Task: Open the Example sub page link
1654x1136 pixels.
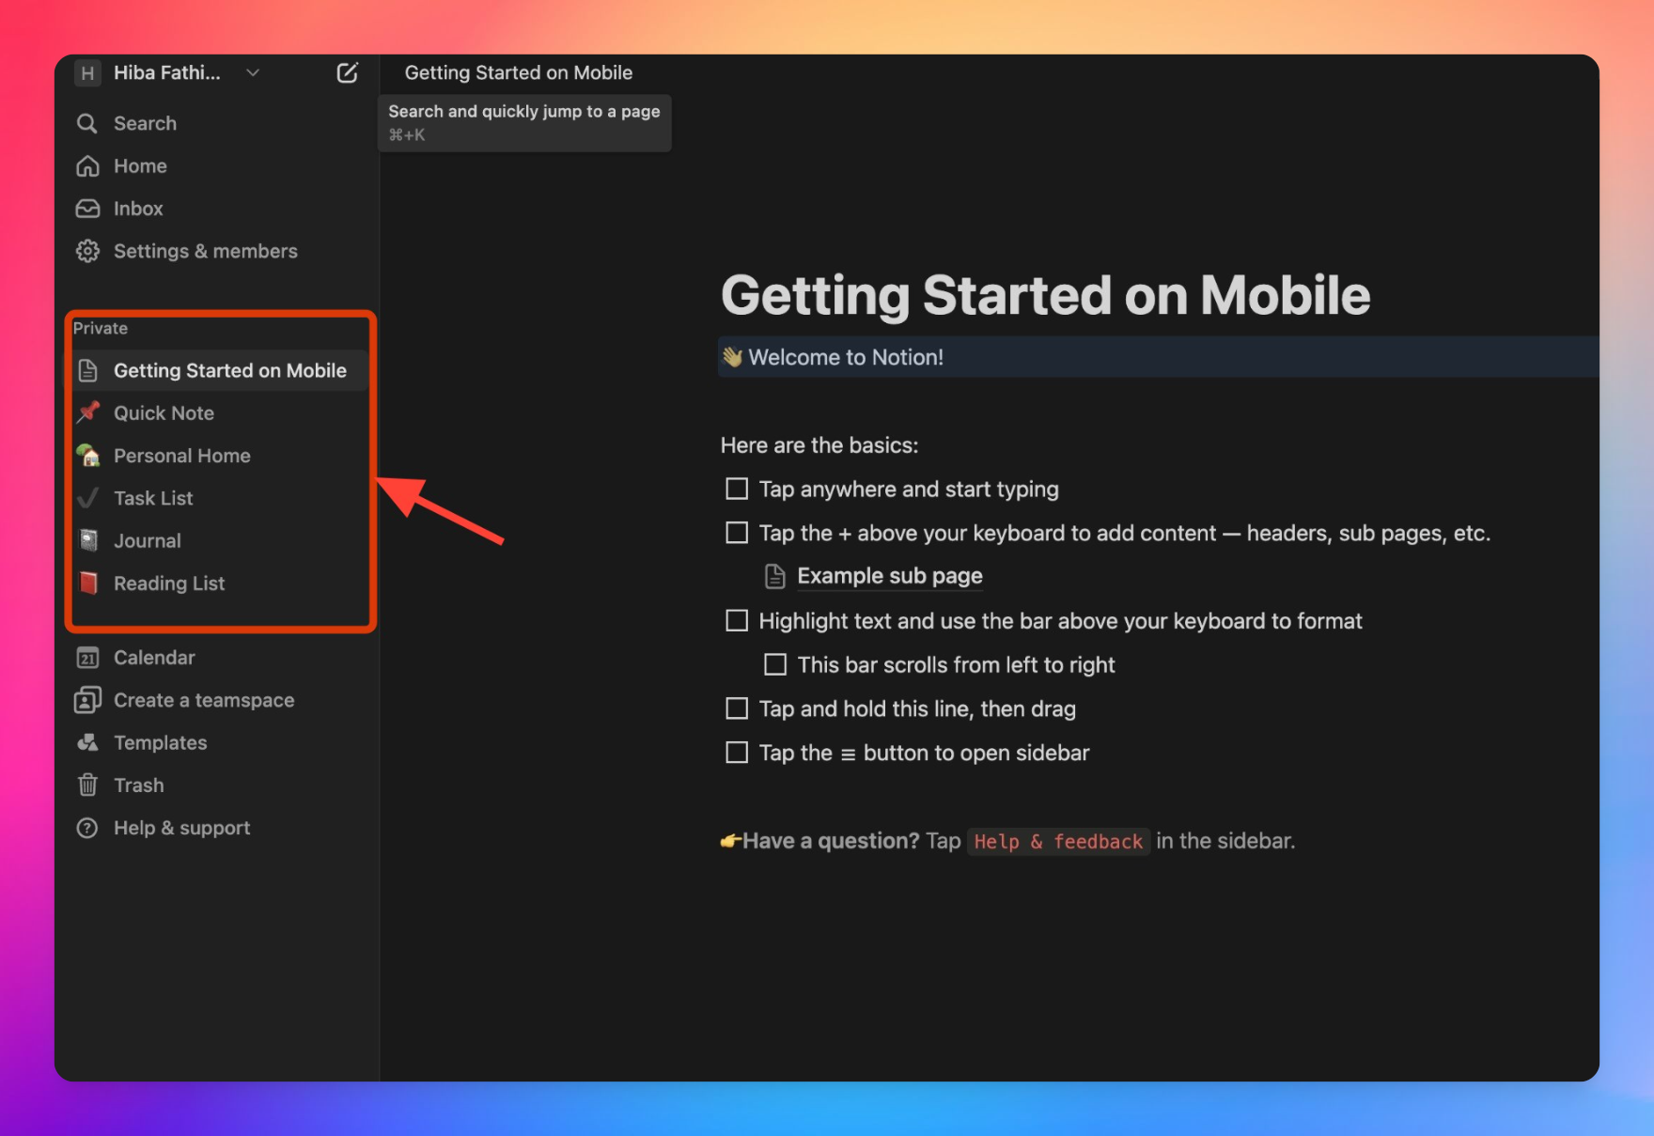Action: 890,576
